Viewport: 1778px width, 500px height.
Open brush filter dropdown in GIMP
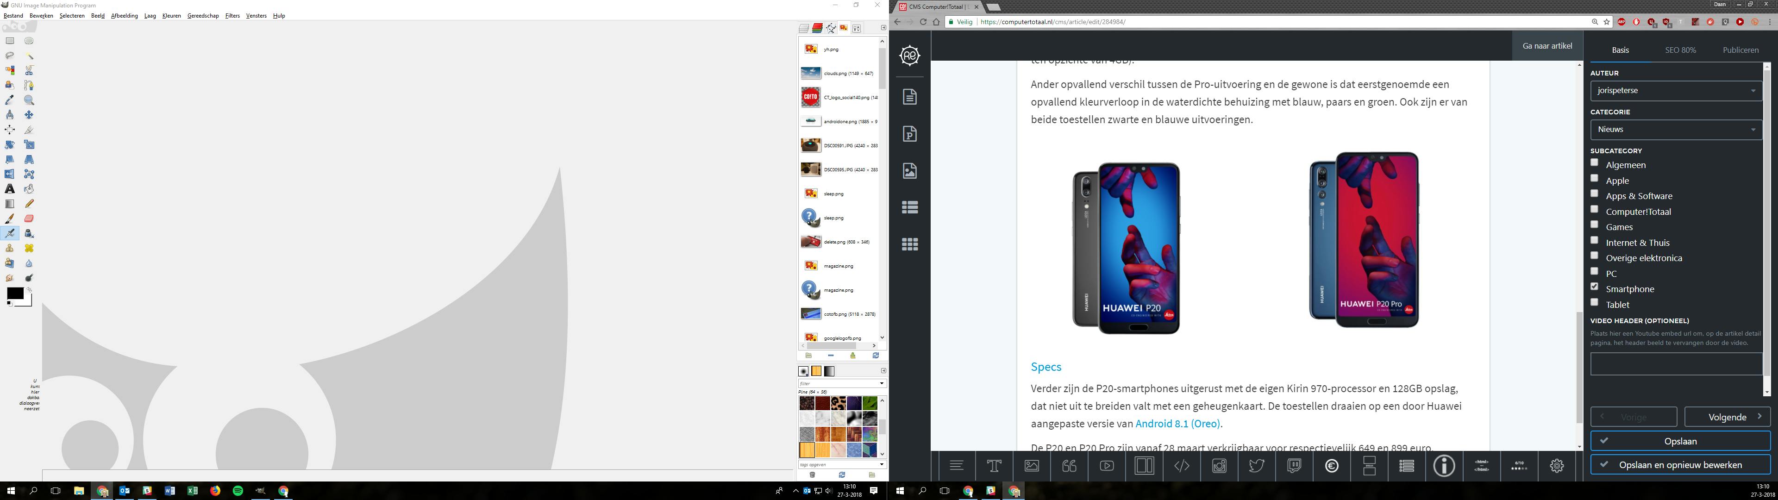click(882, 383)
